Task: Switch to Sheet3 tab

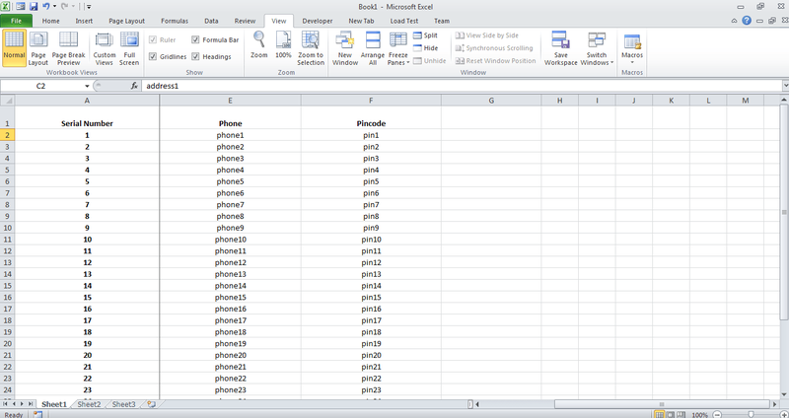Action: click(x=124, y=404)
